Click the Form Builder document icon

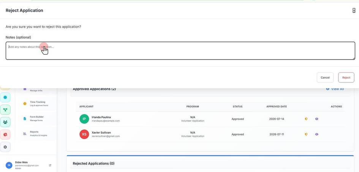click(x=25, y=118)
